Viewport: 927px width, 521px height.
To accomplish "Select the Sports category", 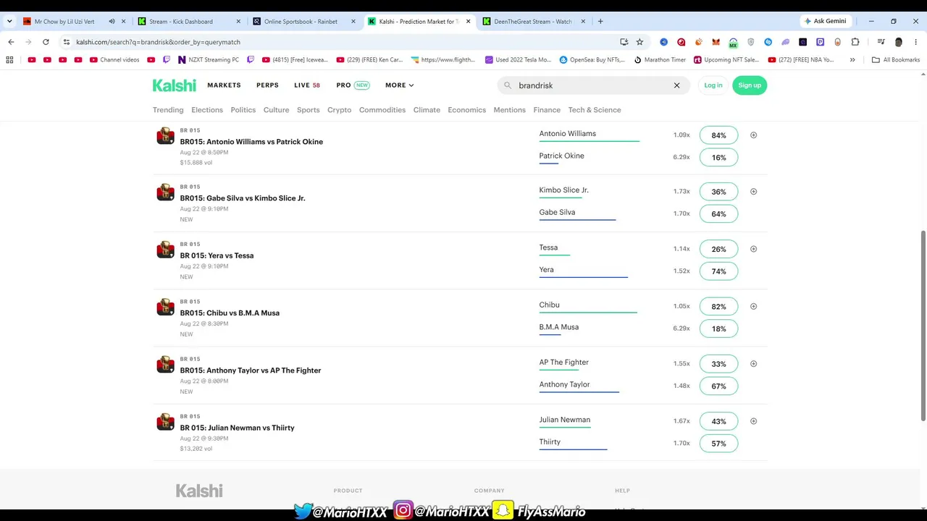I will [x=308, y=110].
